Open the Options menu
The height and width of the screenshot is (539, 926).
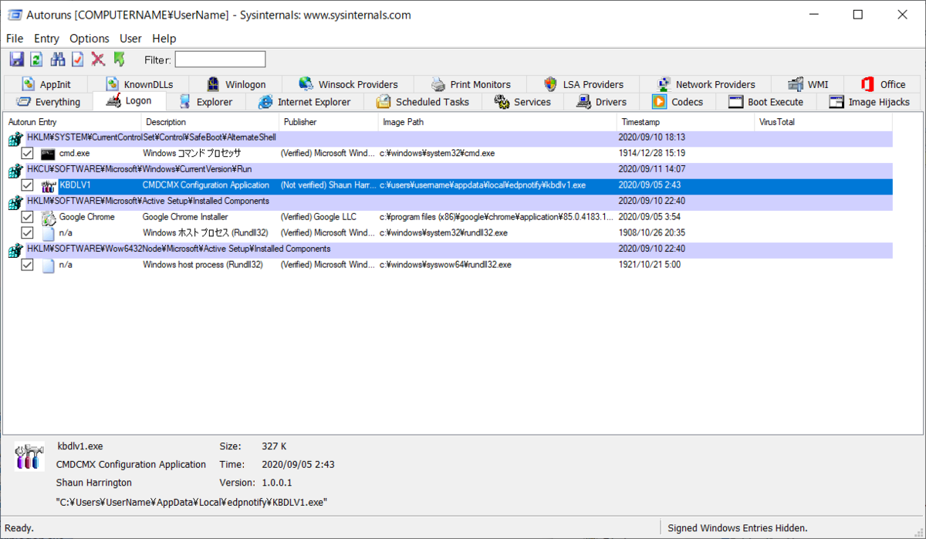(x=90, y=39)
